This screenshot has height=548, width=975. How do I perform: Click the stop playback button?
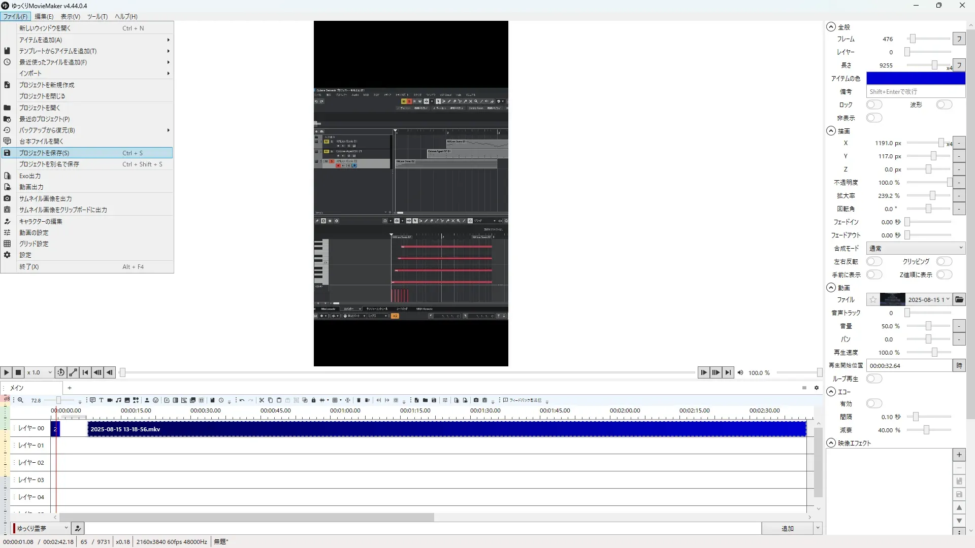18,372
